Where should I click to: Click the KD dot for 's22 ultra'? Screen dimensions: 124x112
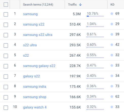click(112, 45)
